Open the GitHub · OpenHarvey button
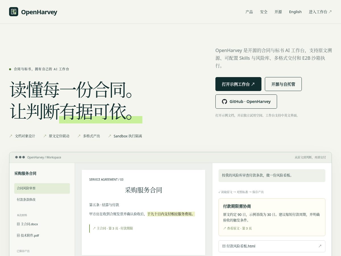 (x=246, y=102)
